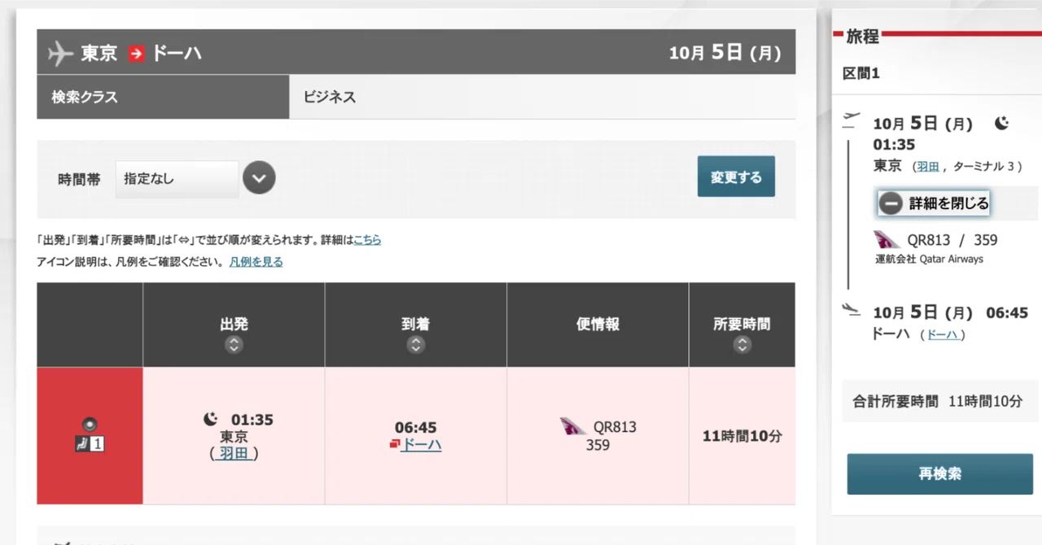Toggle sort order under 出発 column
This screenshot has height=545, width=1042.
(234, 345)
